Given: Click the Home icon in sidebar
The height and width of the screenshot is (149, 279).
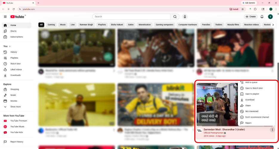Looking at the screenshot, I should tap(5, 25).
